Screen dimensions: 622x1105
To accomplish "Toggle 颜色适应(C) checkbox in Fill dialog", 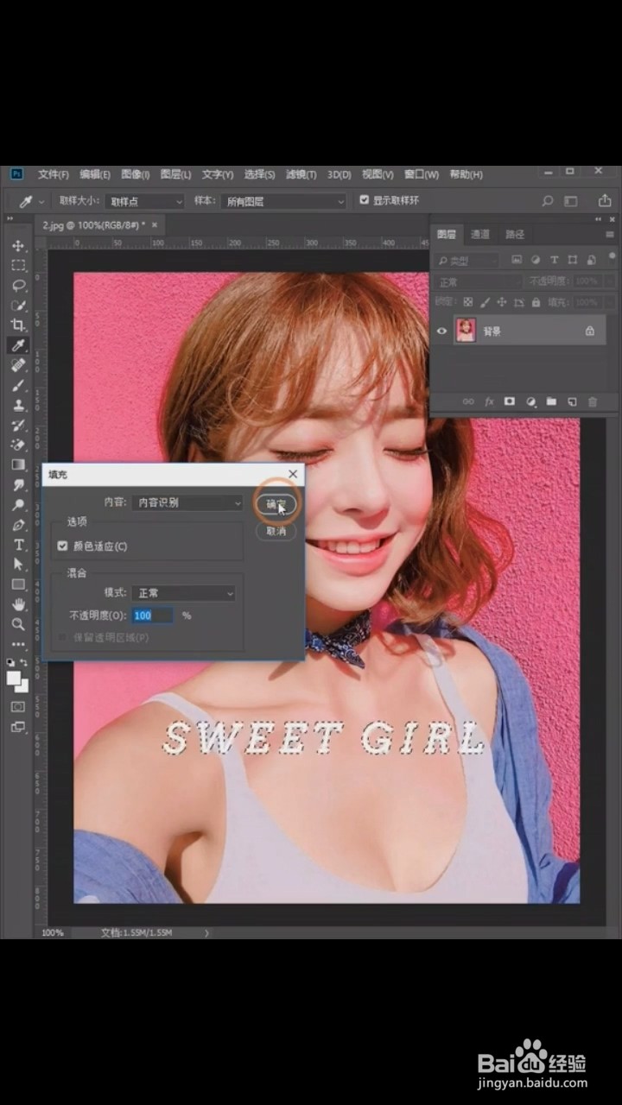I will coord(62,546).
